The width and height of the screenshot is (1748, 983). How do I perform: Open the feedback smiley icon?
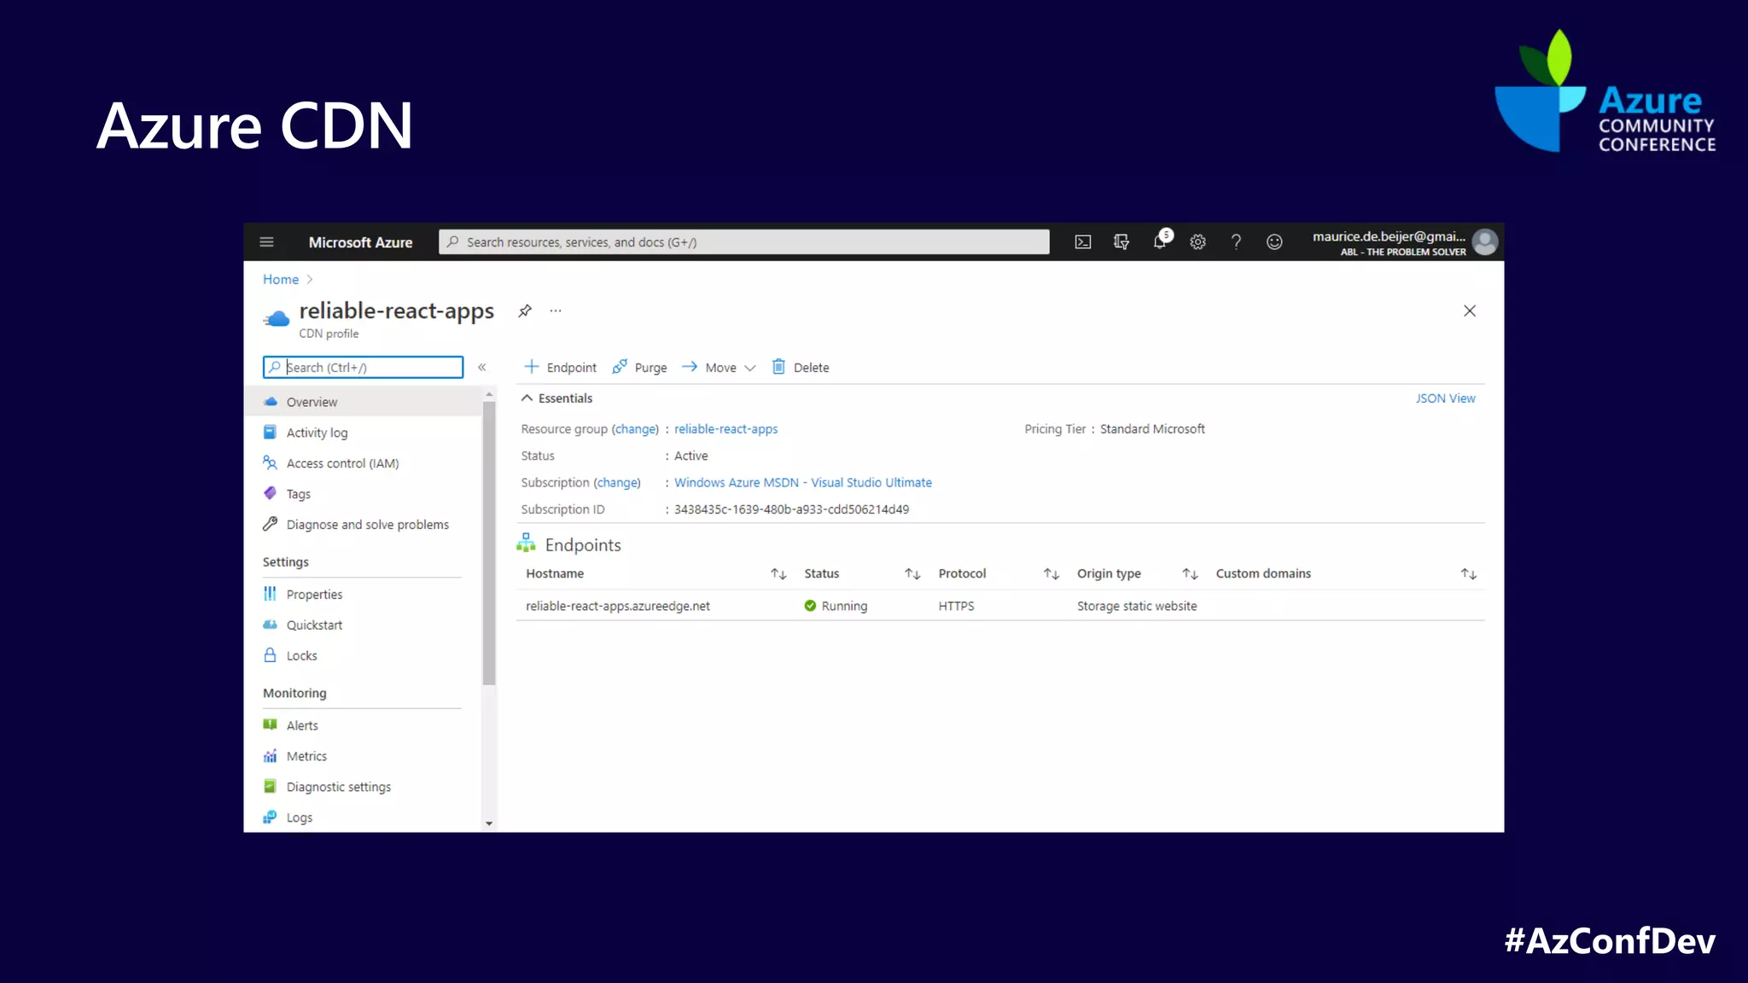click(x=1274, y=242)
